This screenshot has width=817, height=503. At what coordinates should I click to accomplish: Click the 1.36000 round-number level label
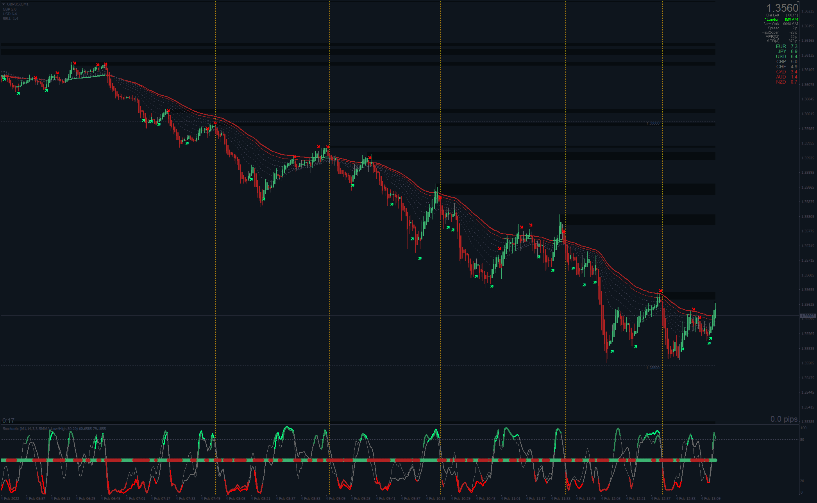click(653, 123)
